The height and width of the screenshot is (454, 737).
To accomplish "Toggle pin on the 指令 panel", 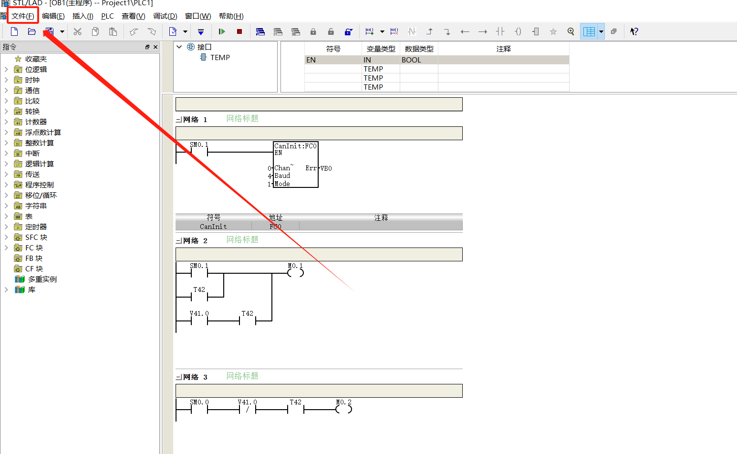I will (147, 47).
